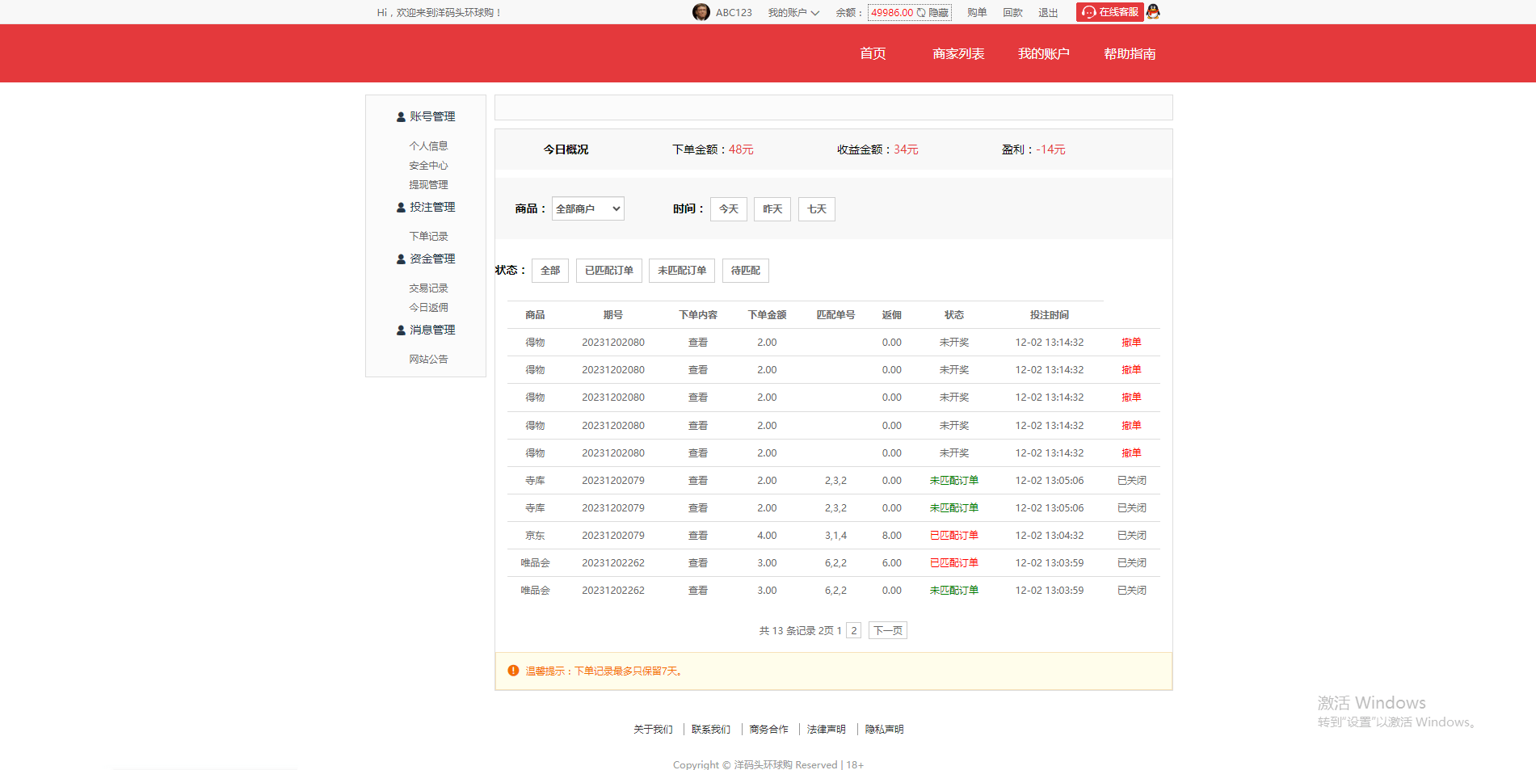The height and width of the screenshot is (770, 1536).
Task: Open 在线客服 customer service chat
Action: (1109, 11)
